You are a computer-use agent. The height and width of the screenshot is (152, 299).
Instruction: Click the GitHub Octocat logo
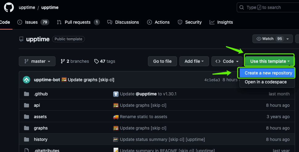click(9, 7)
